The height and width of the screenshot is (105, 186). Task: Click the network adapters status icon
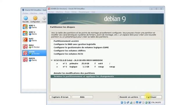point(128,102)
